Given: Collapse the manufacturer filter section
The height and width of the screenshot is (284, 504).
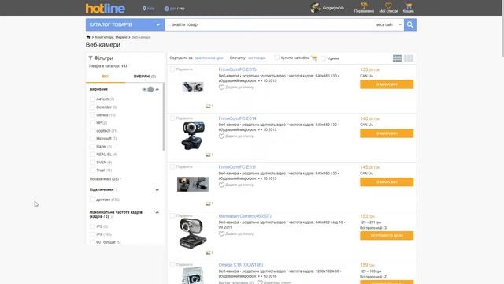Looking at the screenshot, I should [157, 89].
